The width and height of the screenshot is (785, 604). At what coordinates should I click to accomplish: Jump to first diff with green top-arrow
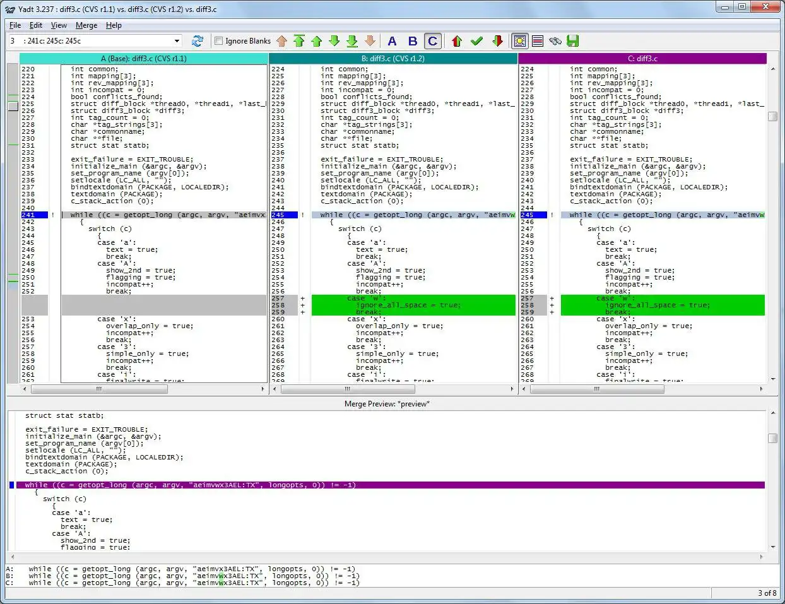pyautogui.click(x=299, y=41)
